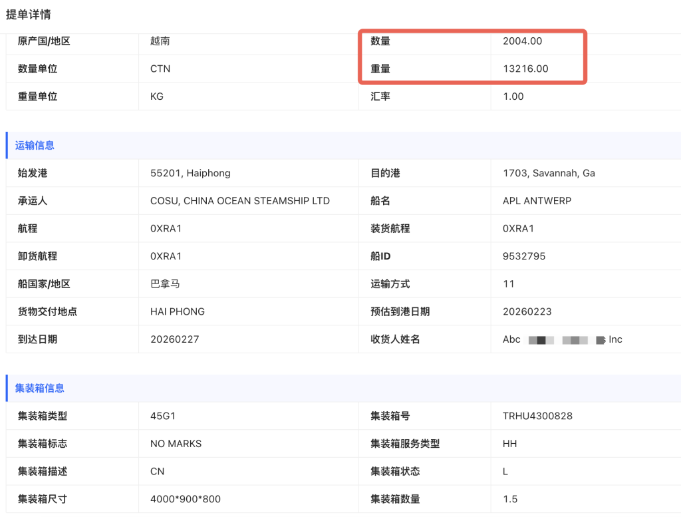Image resolution: width=681 pixels, height=517 pixels.
Task: Click the 重量单位 value KG
Action: pos(157,96)
